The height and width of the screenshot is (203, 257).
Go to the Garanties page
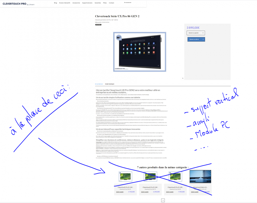pyautogui.click(x=98, y=3)
